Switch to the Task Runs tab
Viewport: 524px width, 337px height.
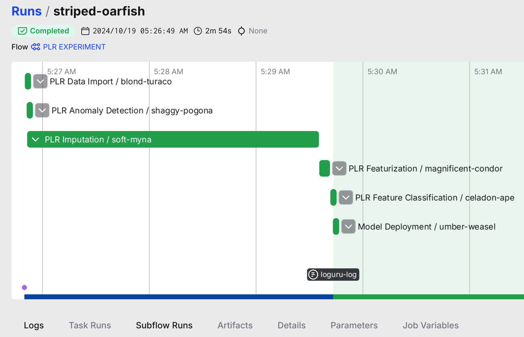[x=90, y=325]
